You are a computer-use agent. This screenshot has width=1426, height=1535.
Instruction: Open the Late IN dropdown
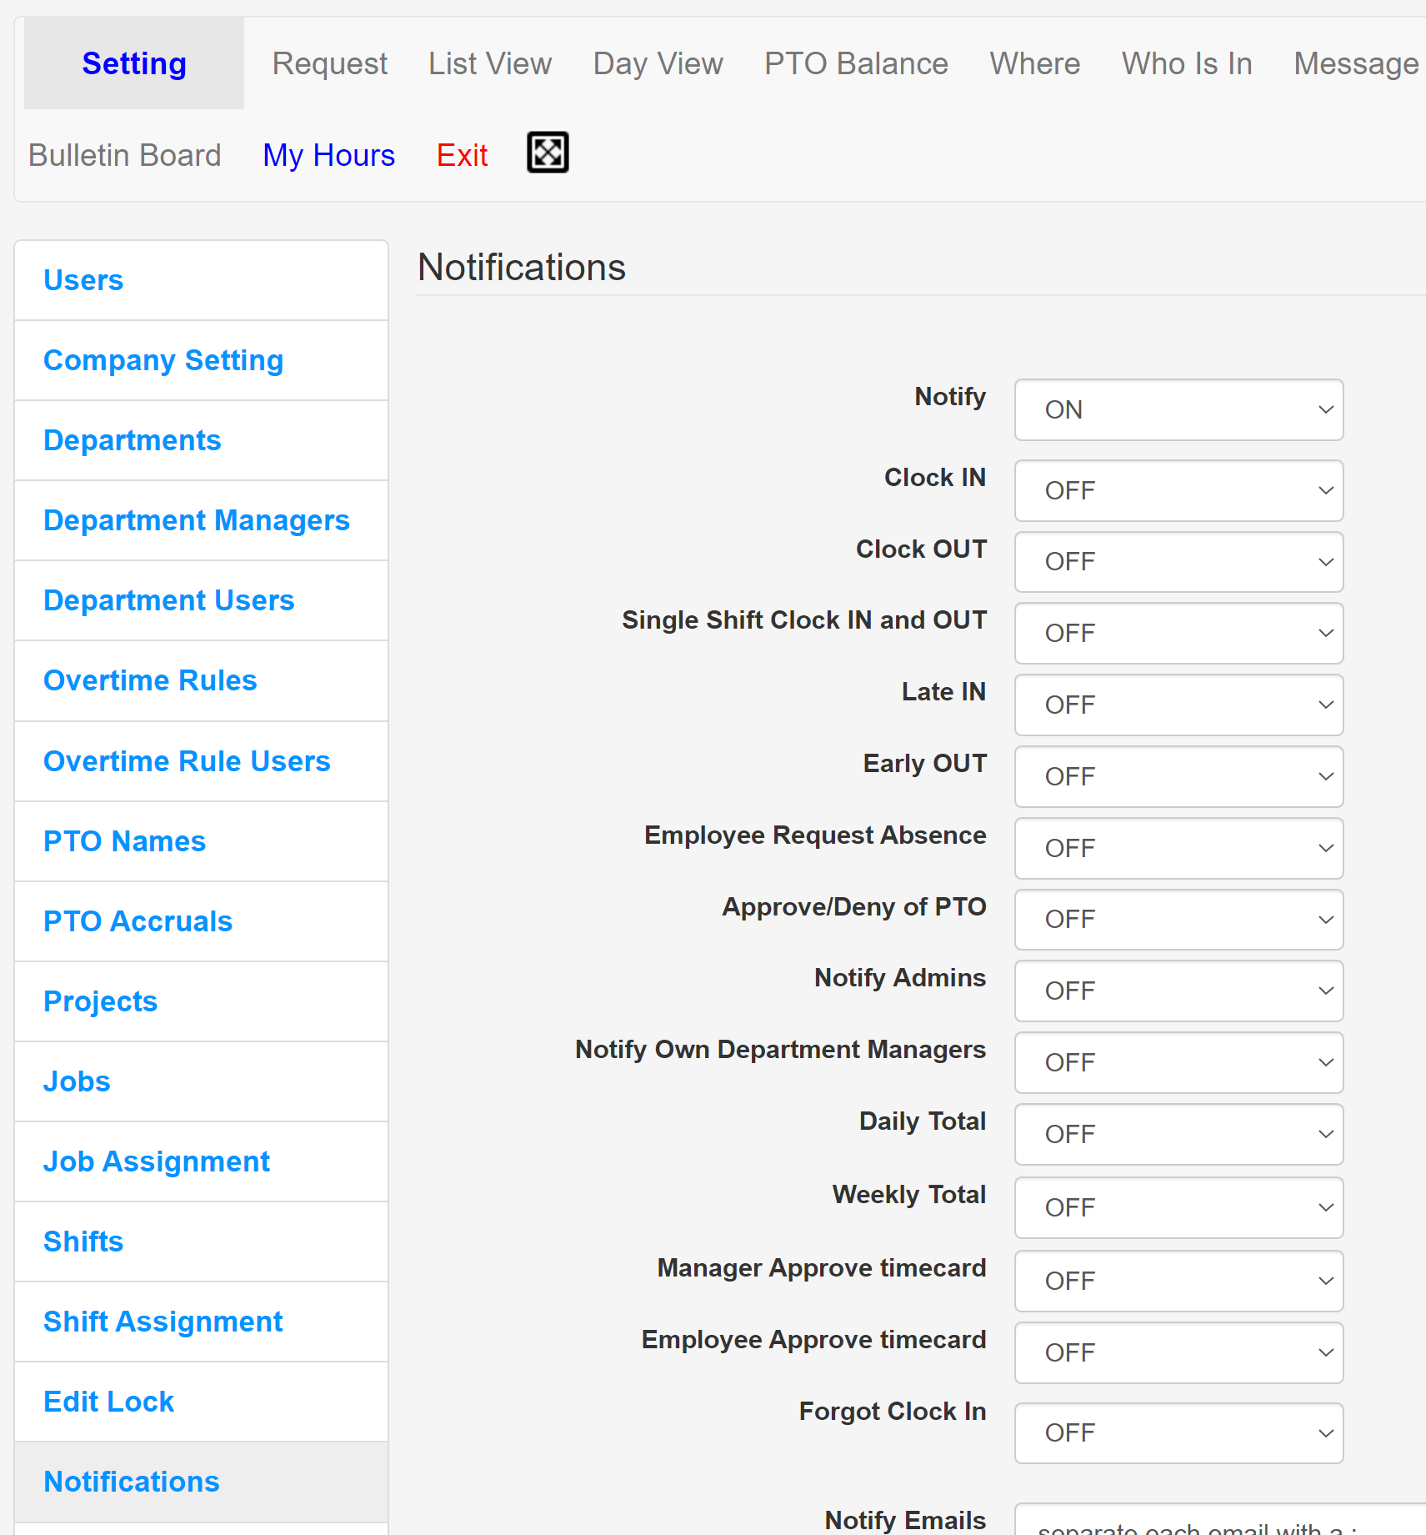pyautogui.click(x=1178, y=705)
